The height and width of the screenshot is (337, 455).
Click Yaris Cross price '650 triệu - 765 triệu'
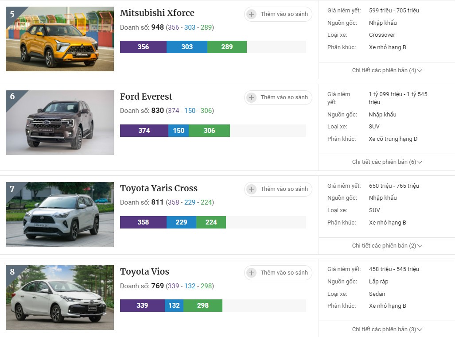tap(394, 186)
